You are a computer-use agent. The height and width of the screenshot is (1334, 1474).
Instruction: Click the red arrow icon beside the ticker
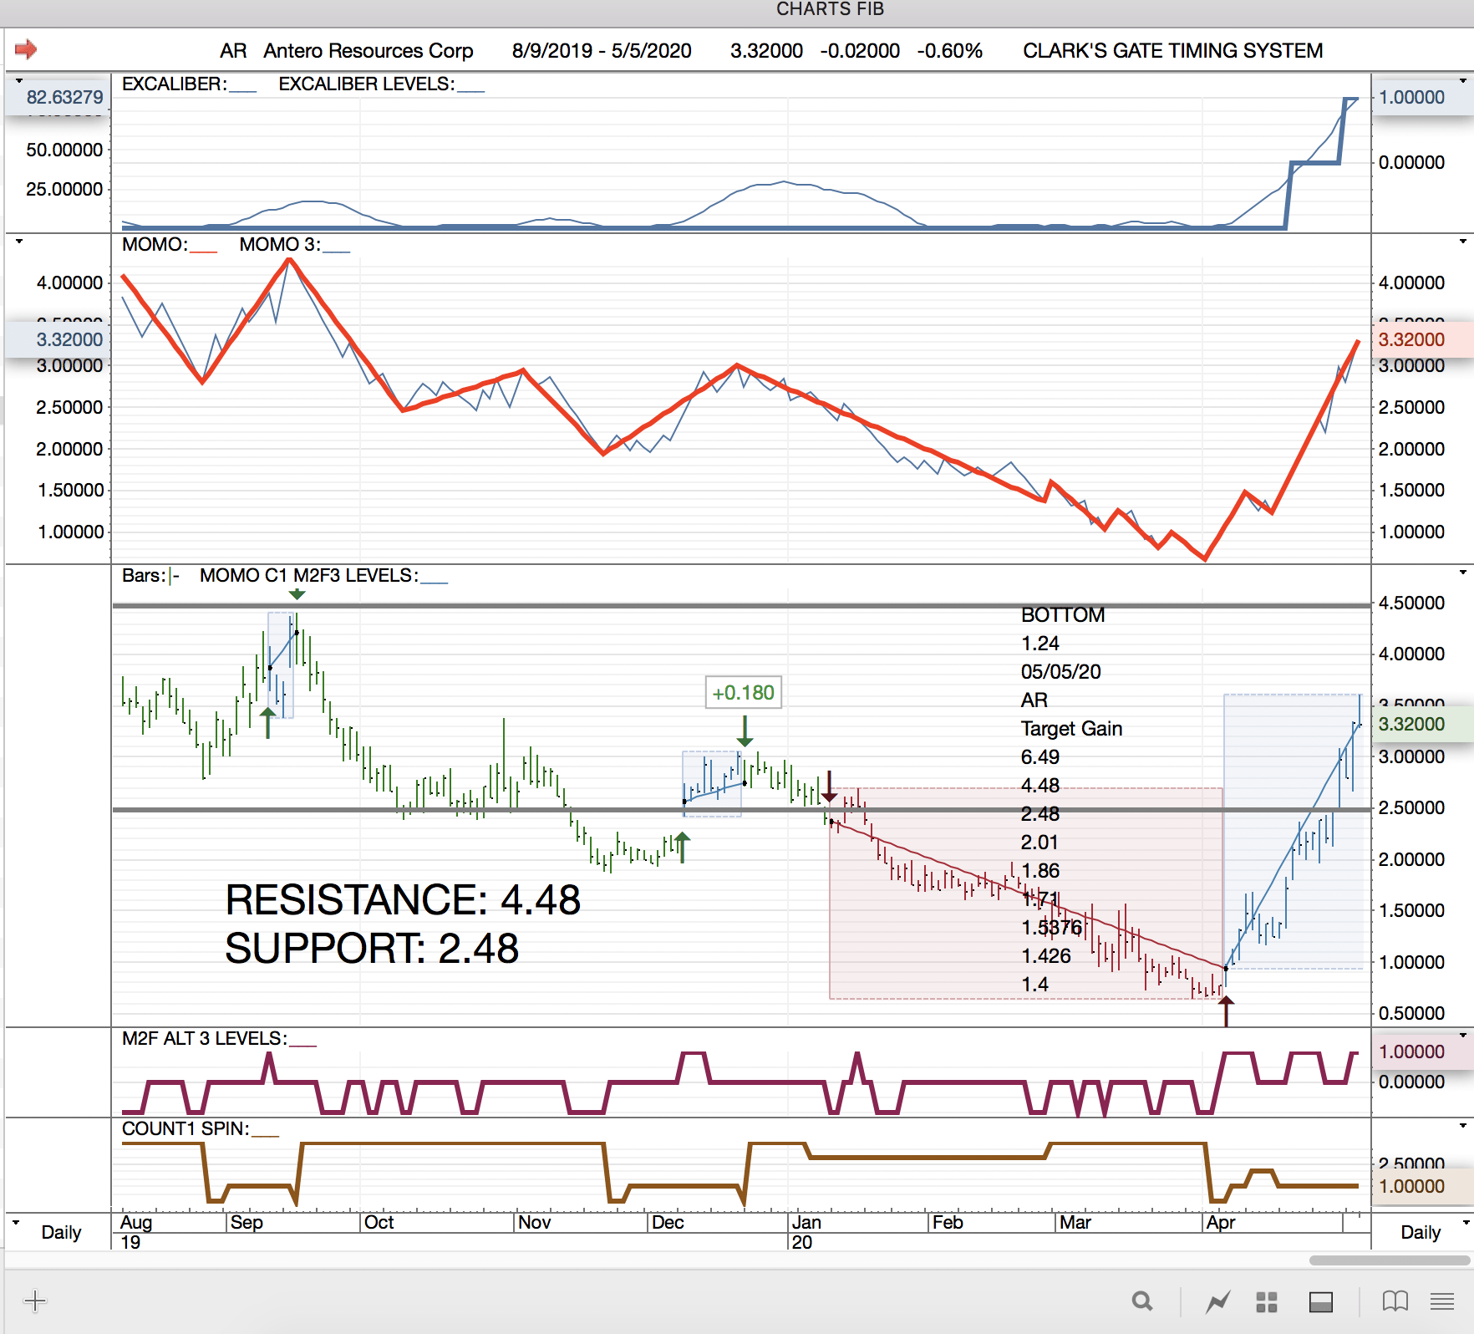tap(26, 49)
